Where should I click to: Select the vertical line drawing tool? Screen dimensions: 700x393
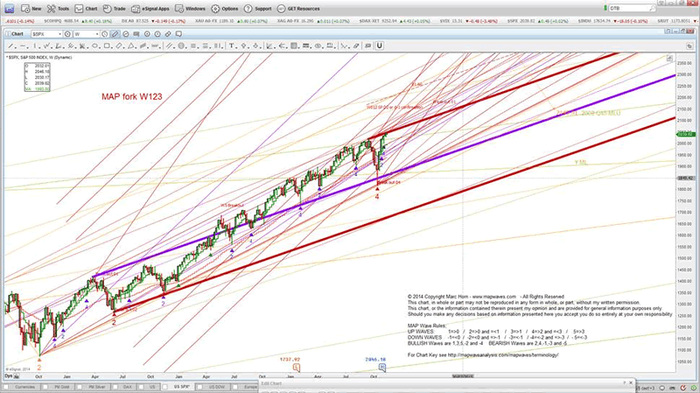coord(35,46)
